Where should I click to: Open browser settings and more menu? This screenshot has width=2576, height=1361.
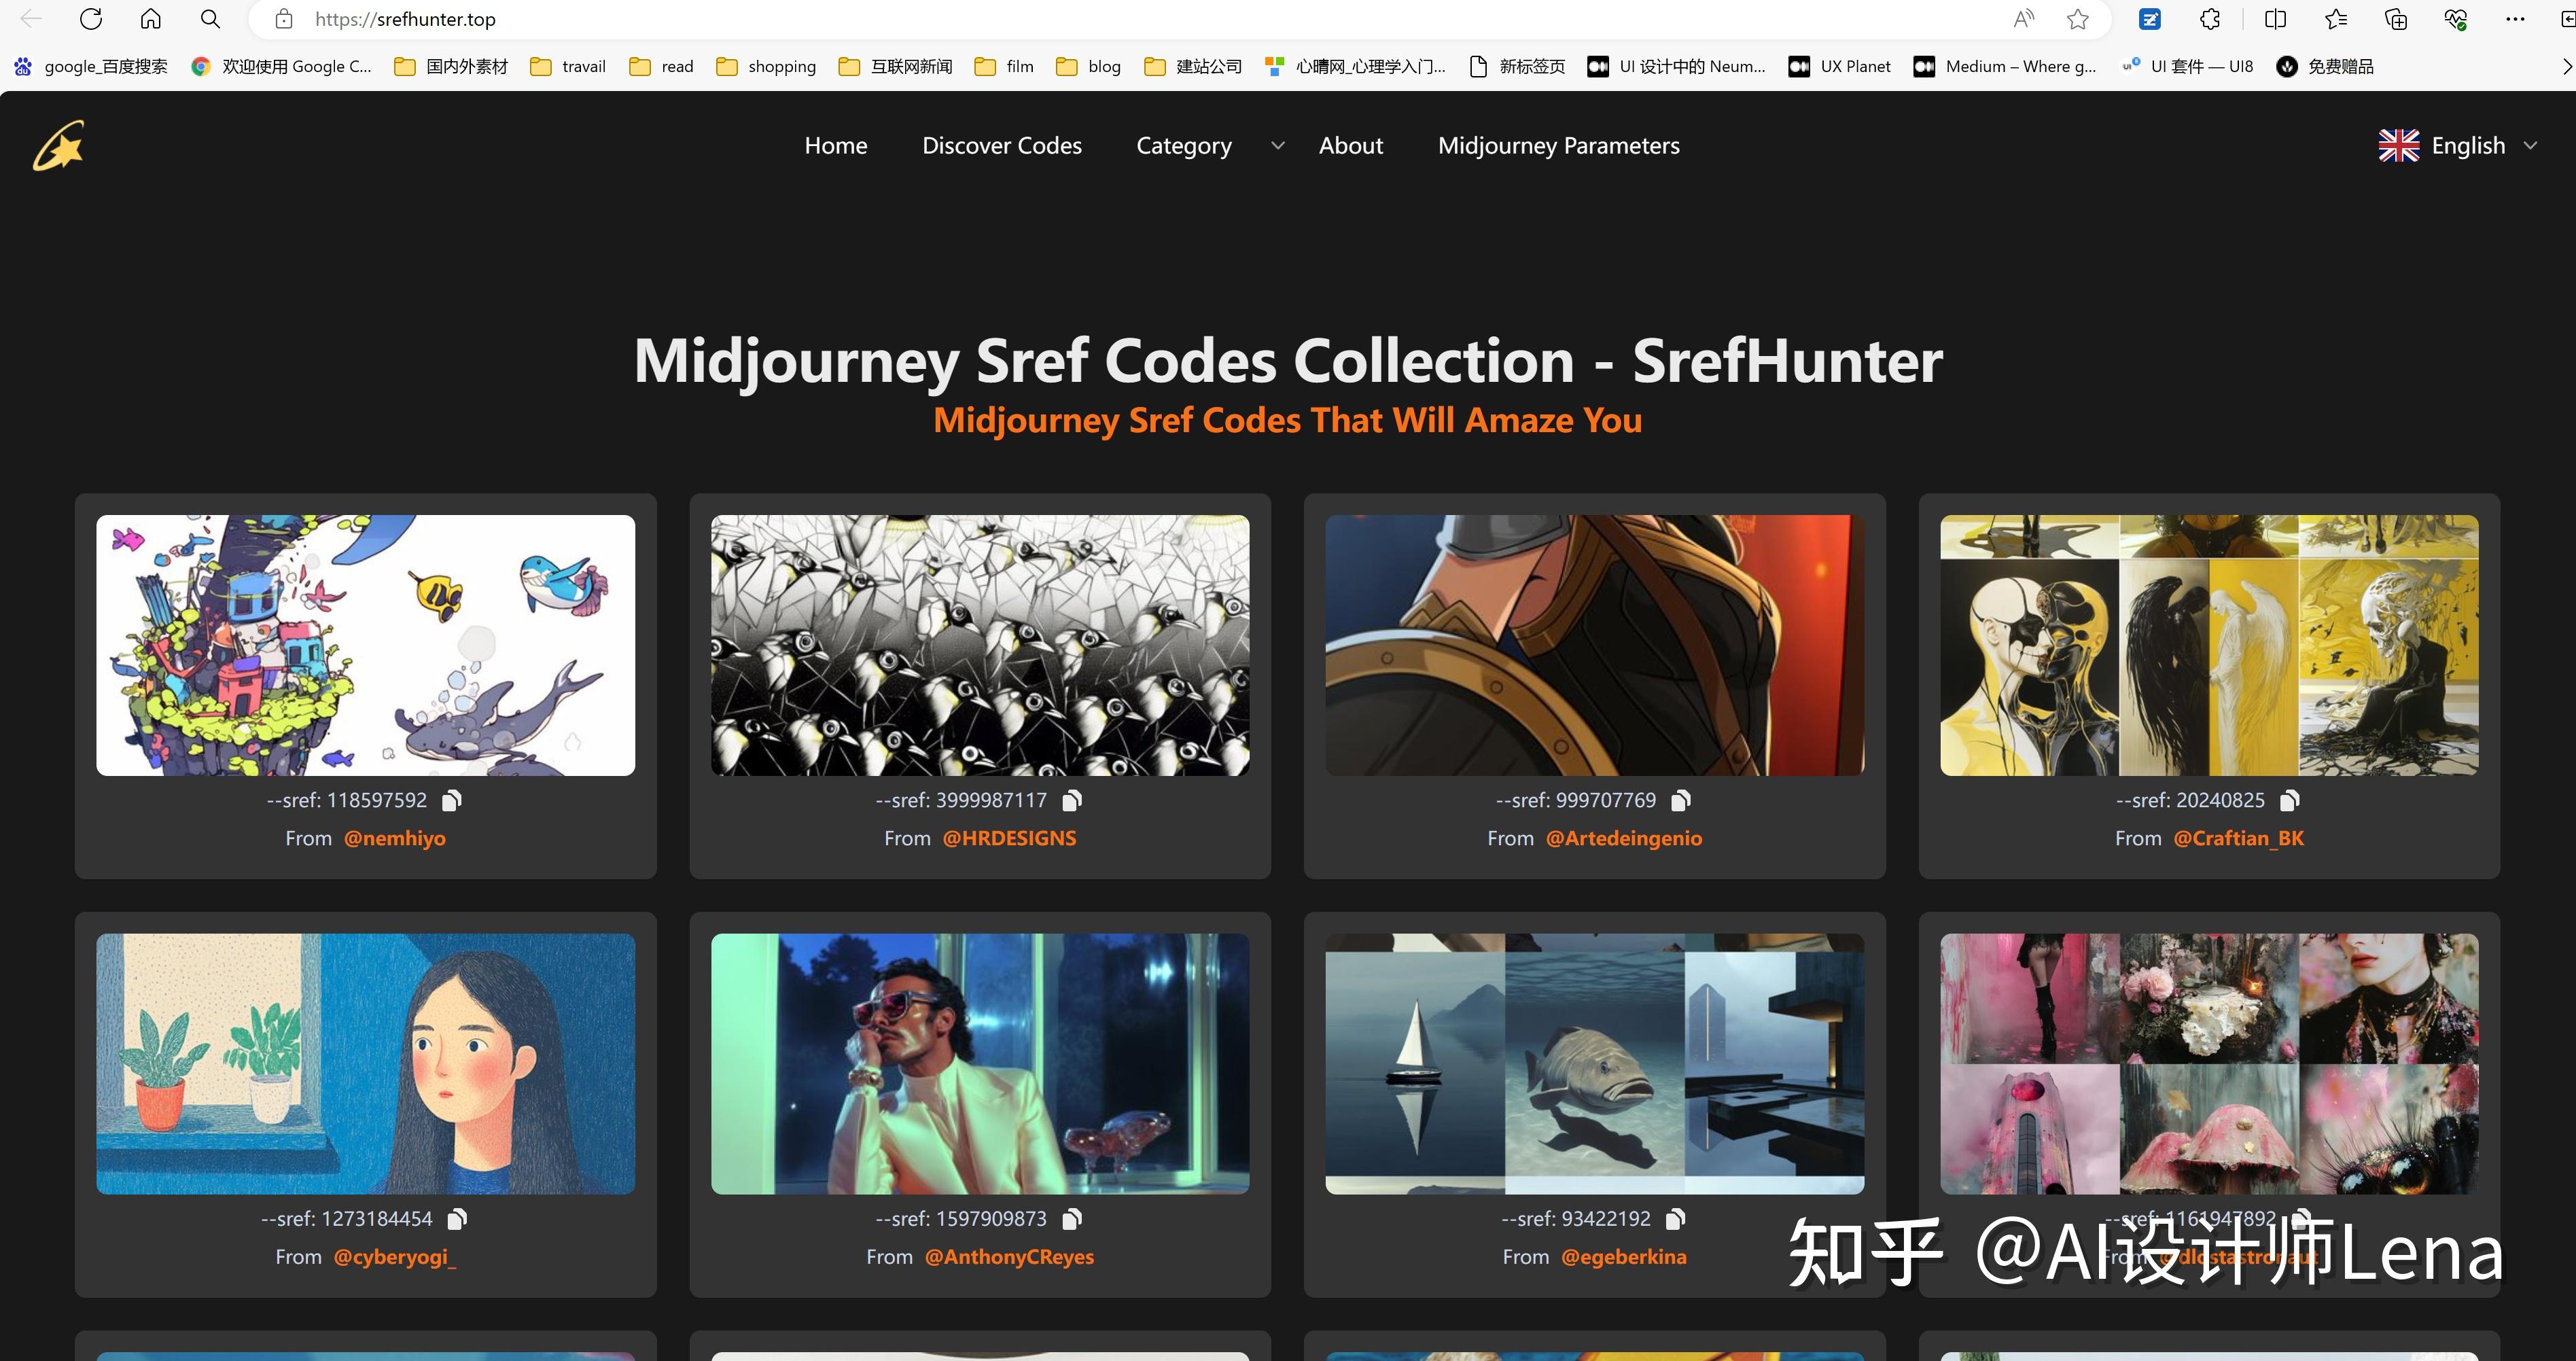[2515, 19]
